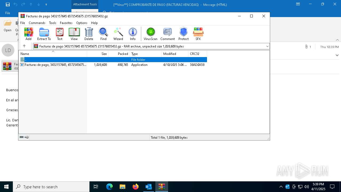Click the Outlook save icon in title bar
This screenshot has height=192, width=341.
pyautogui.click(x=7, y=4)
